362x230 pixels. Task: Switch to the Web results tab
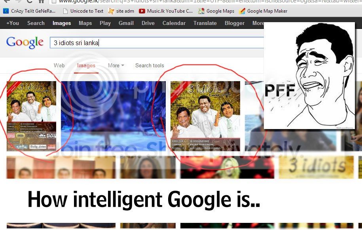pyautogui.click(x=59, y=65)
